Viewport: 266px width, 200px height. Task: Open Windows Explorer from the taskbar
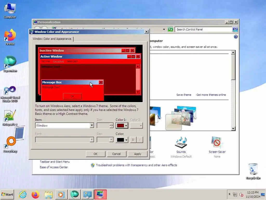pos(48,195)
